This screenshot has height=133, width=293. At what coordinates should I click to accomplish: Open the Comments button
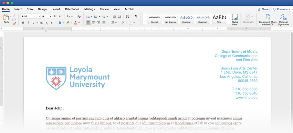[x=282, y=9]
